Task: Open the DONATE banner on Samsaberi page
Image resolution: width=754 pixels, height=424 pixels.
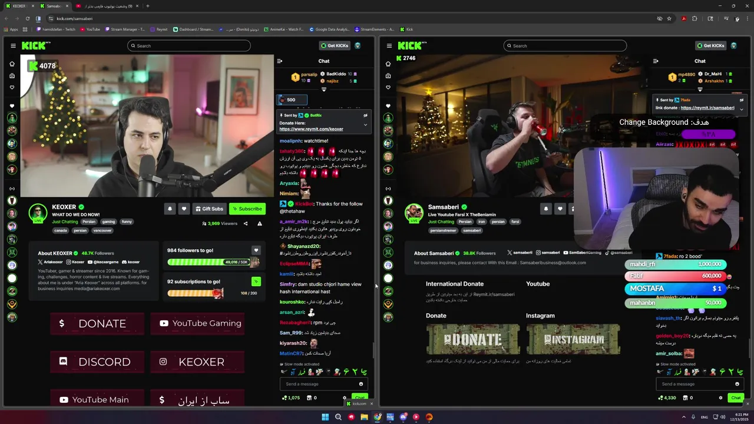Action: point(473,339)
